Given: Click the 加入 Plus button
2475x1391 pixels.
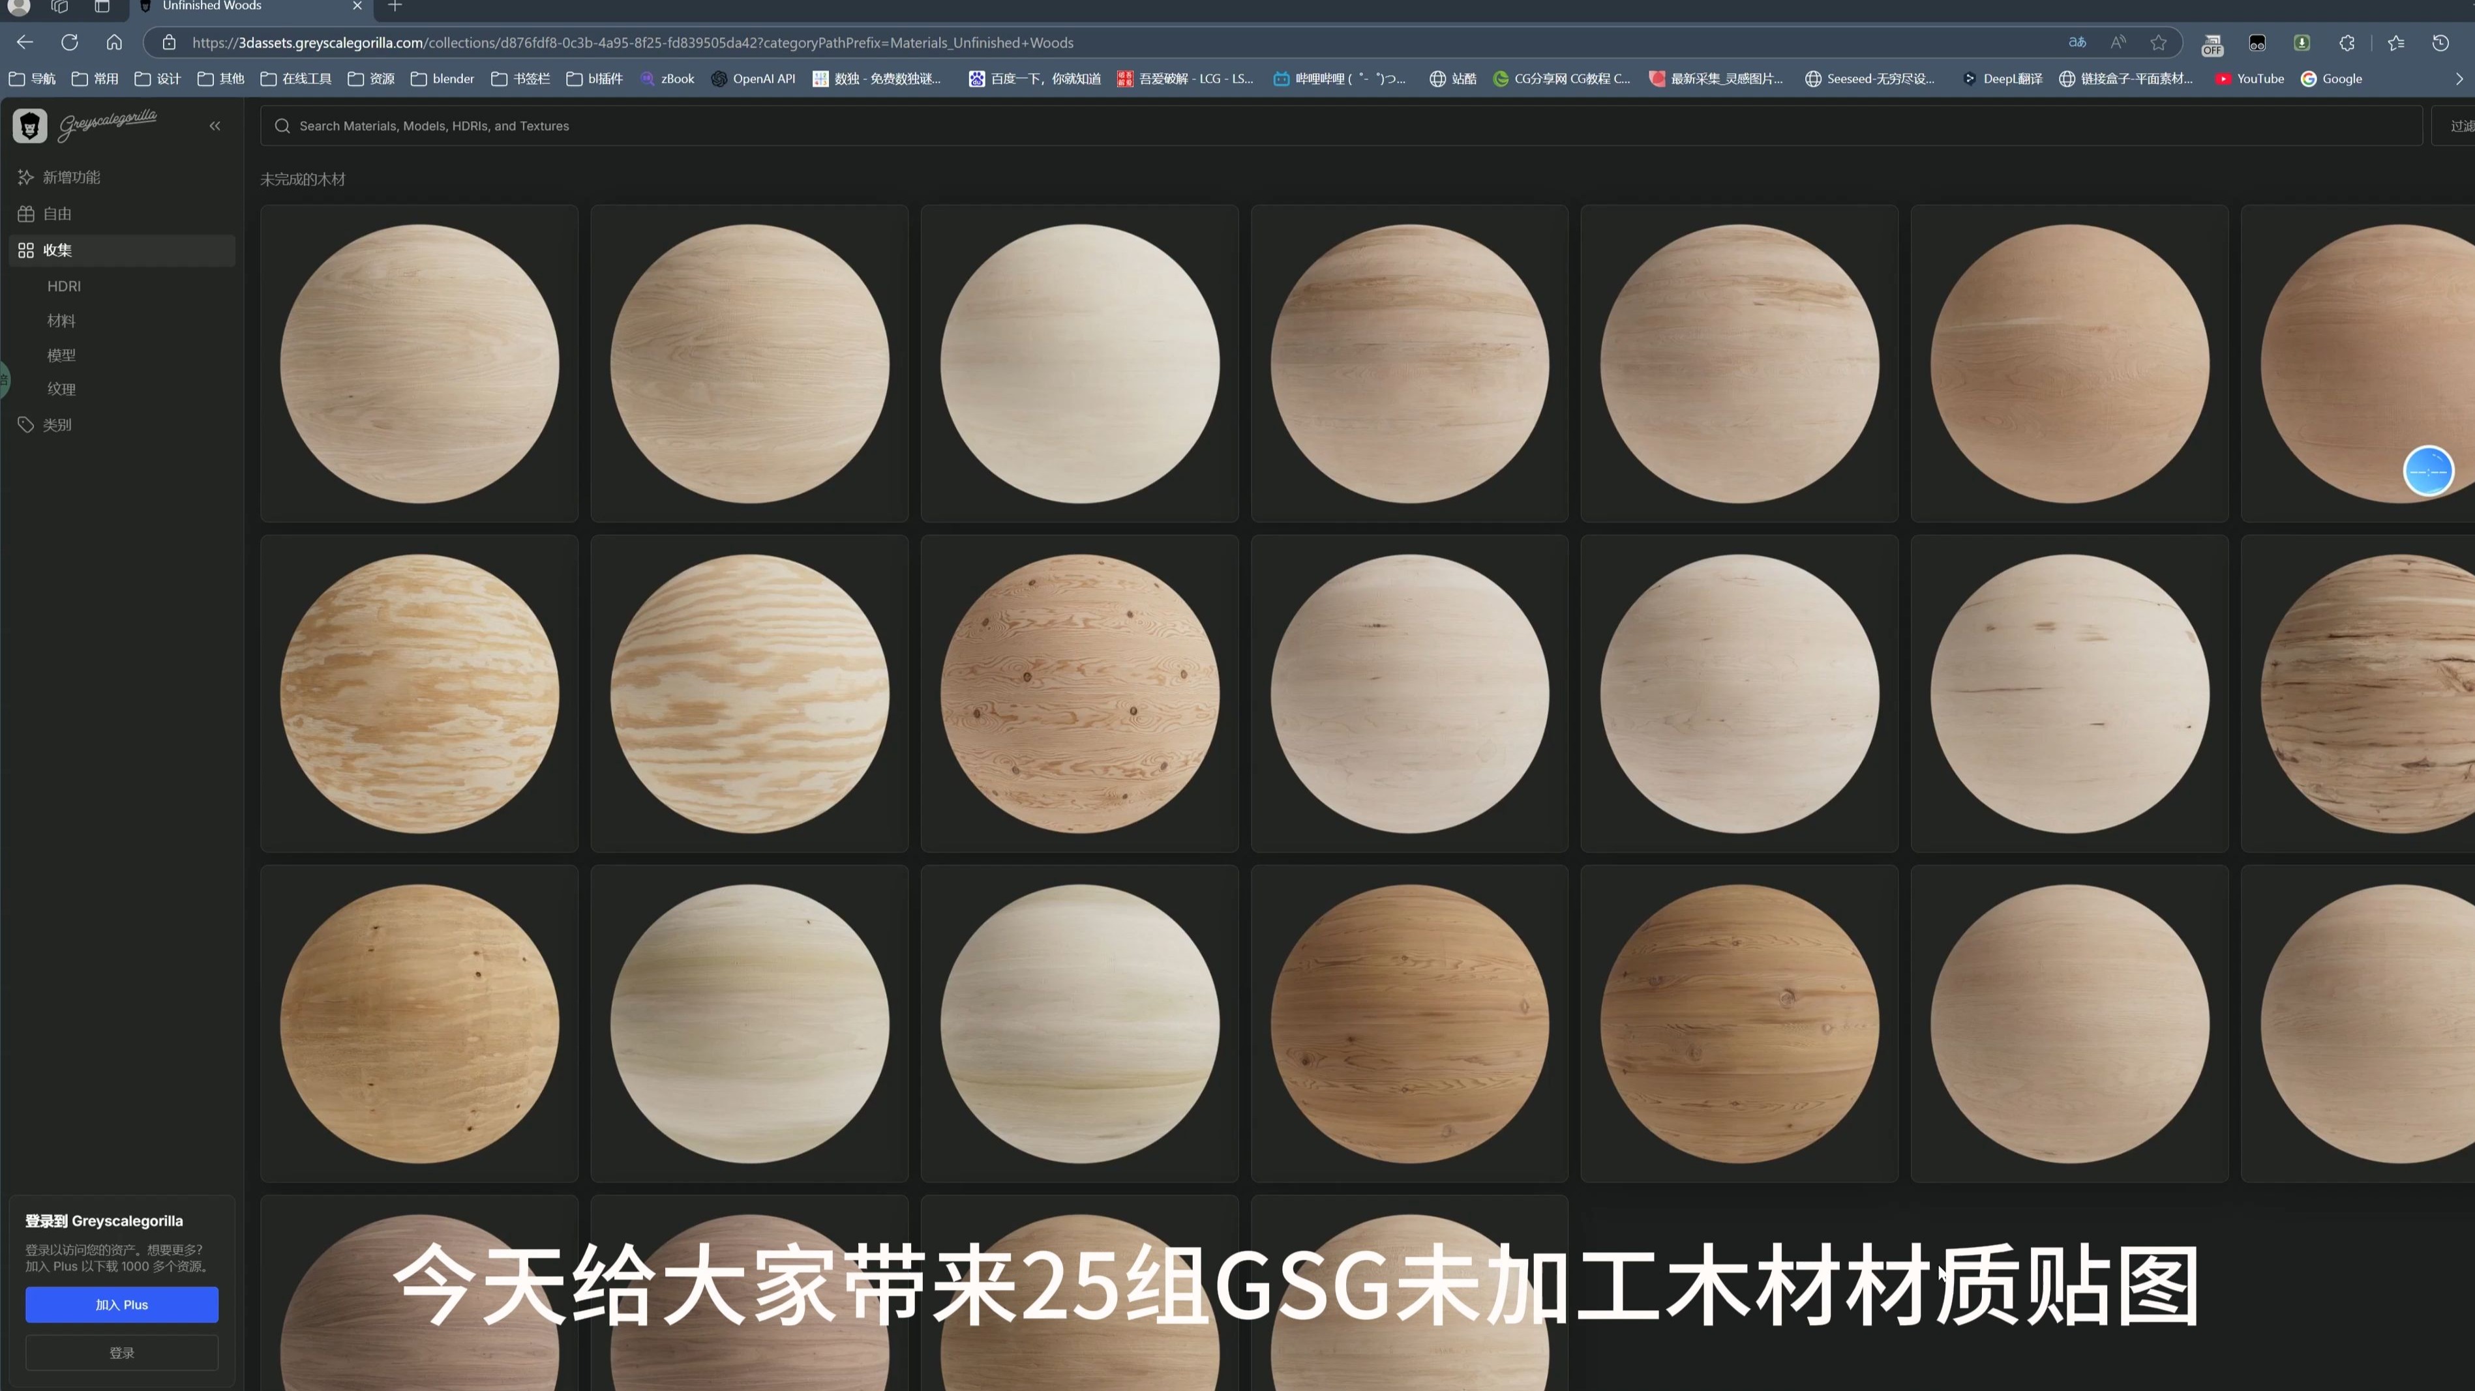Looking at the screenshot, I should (121, 1304).
